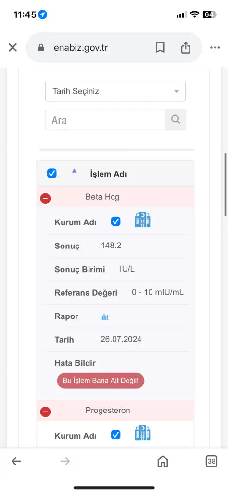This screenshot has width=228, height=494.
Task: Toggle the select-all checkbox next to İşlem Adı
Action: (52, 173)
